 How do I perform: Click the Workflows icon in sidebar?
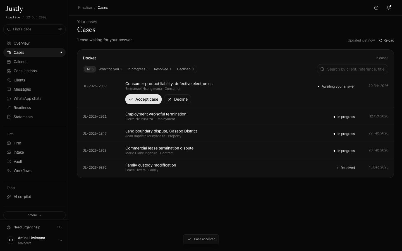[x=9, y=171]
